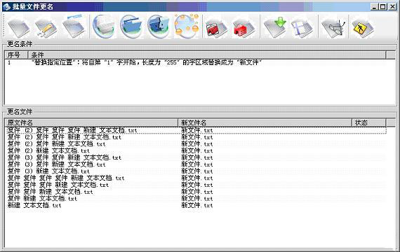400x252 pixels.
Task: Click the round blue open folder icon
Action: tap(131, 27)
